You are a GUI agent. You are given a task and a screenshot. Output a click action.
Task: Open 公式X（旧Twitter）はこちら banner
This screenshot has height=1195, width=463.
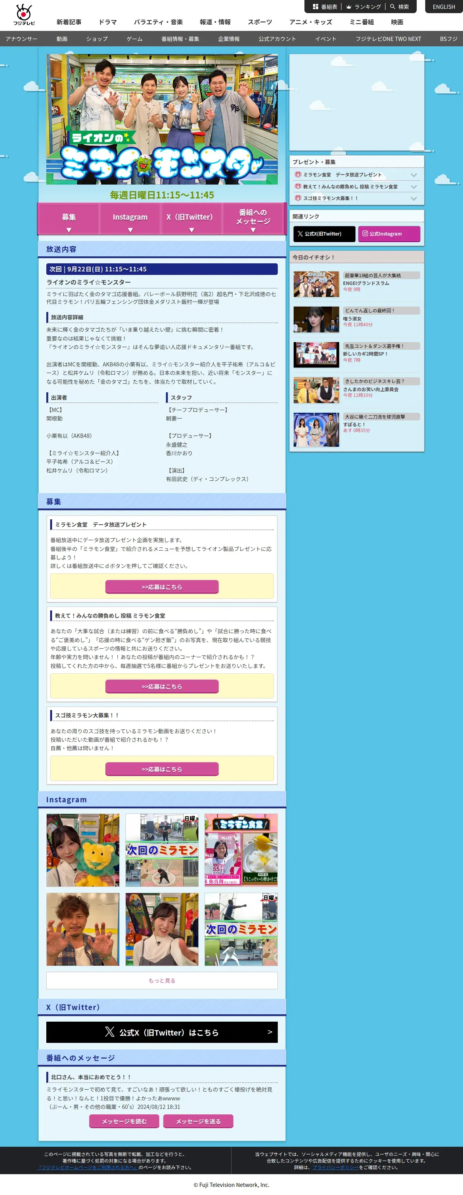162,1032
